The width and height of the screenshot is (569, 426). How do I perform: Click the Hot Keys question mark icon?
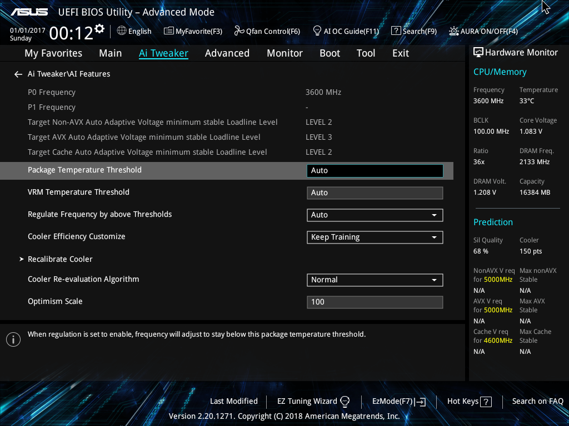486,402
